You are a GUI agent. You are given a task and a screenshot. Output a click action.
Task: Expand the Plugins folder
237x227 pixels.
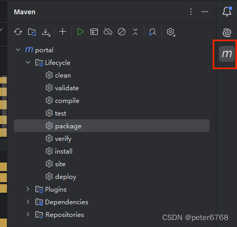click(x=28, y=189)
